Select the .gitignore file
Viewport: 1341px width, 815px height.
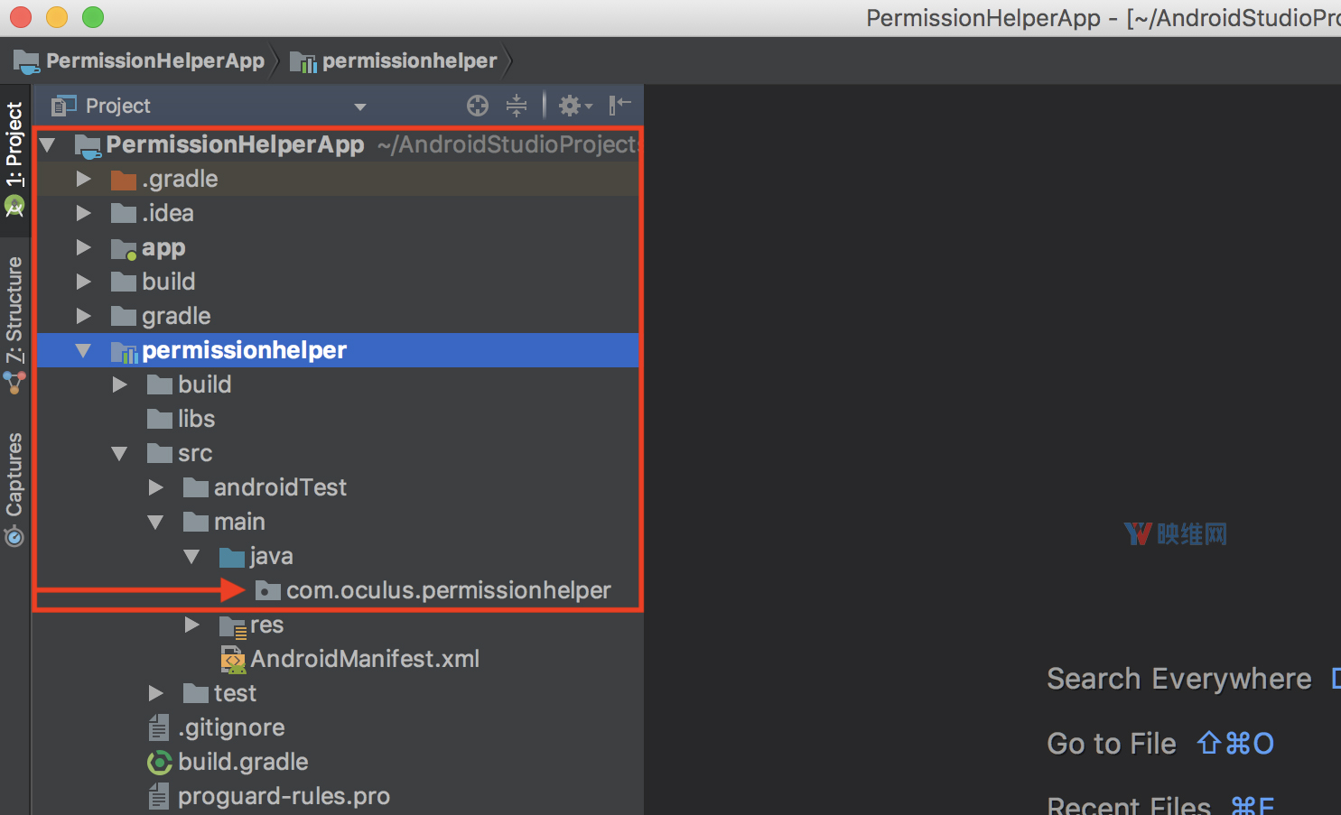pos(230,727)
